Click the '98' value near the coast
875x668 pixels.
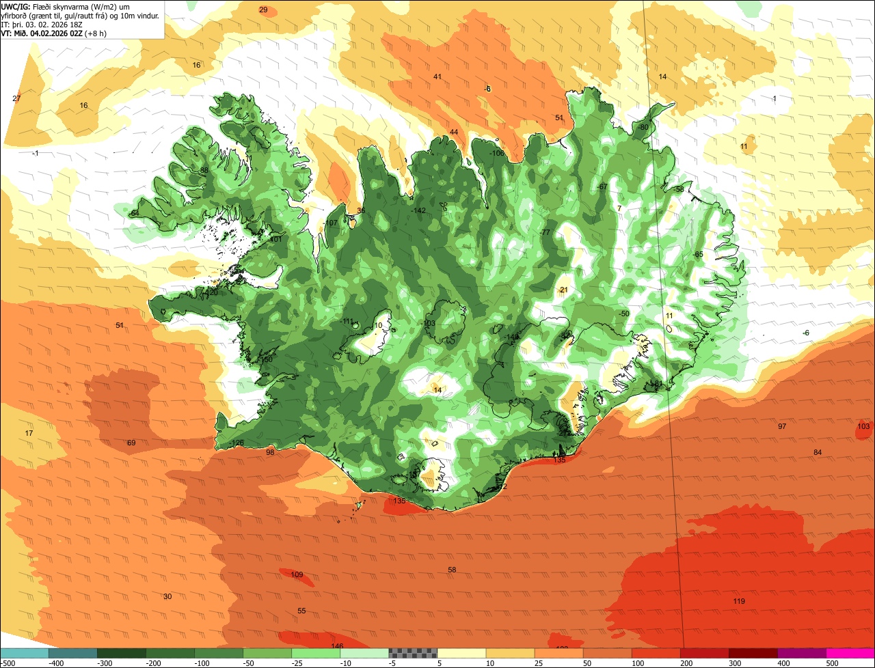(270, 453)
